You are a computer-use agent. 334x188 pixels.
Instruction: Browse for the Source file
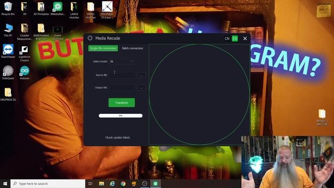[x=141, y=75]
